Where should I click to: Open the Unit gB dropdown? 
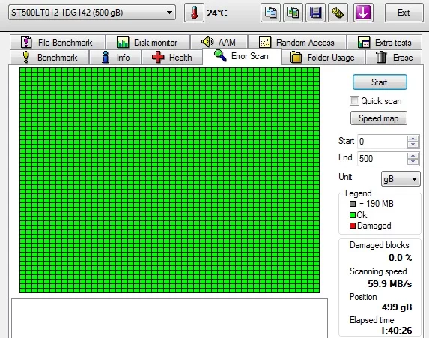401,179
